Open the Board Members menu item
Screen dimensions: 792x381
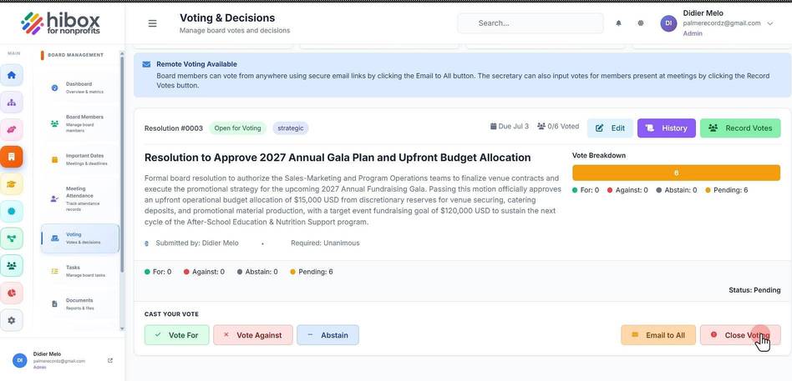point(80,123)
